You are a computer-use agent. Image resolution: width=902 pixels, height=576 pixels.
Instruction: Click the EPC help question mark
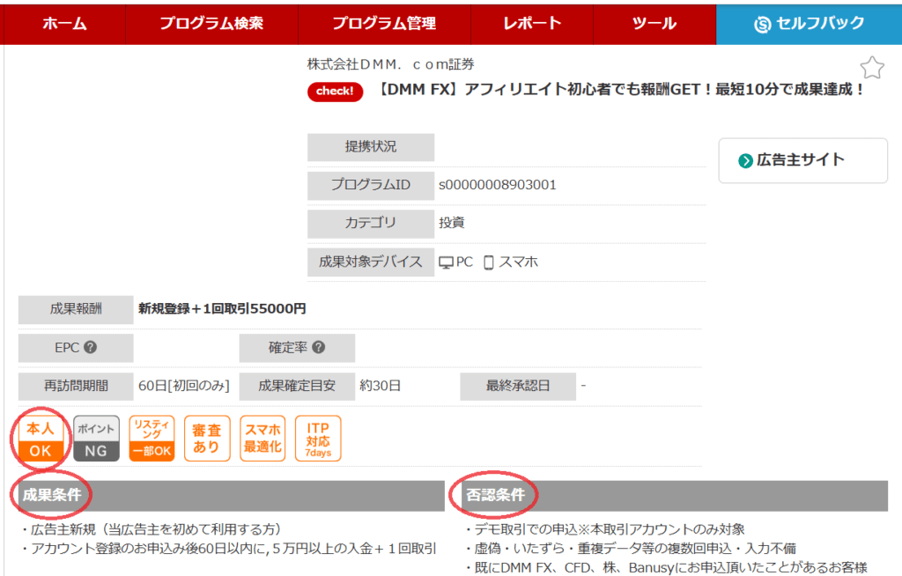pos(90,348)
